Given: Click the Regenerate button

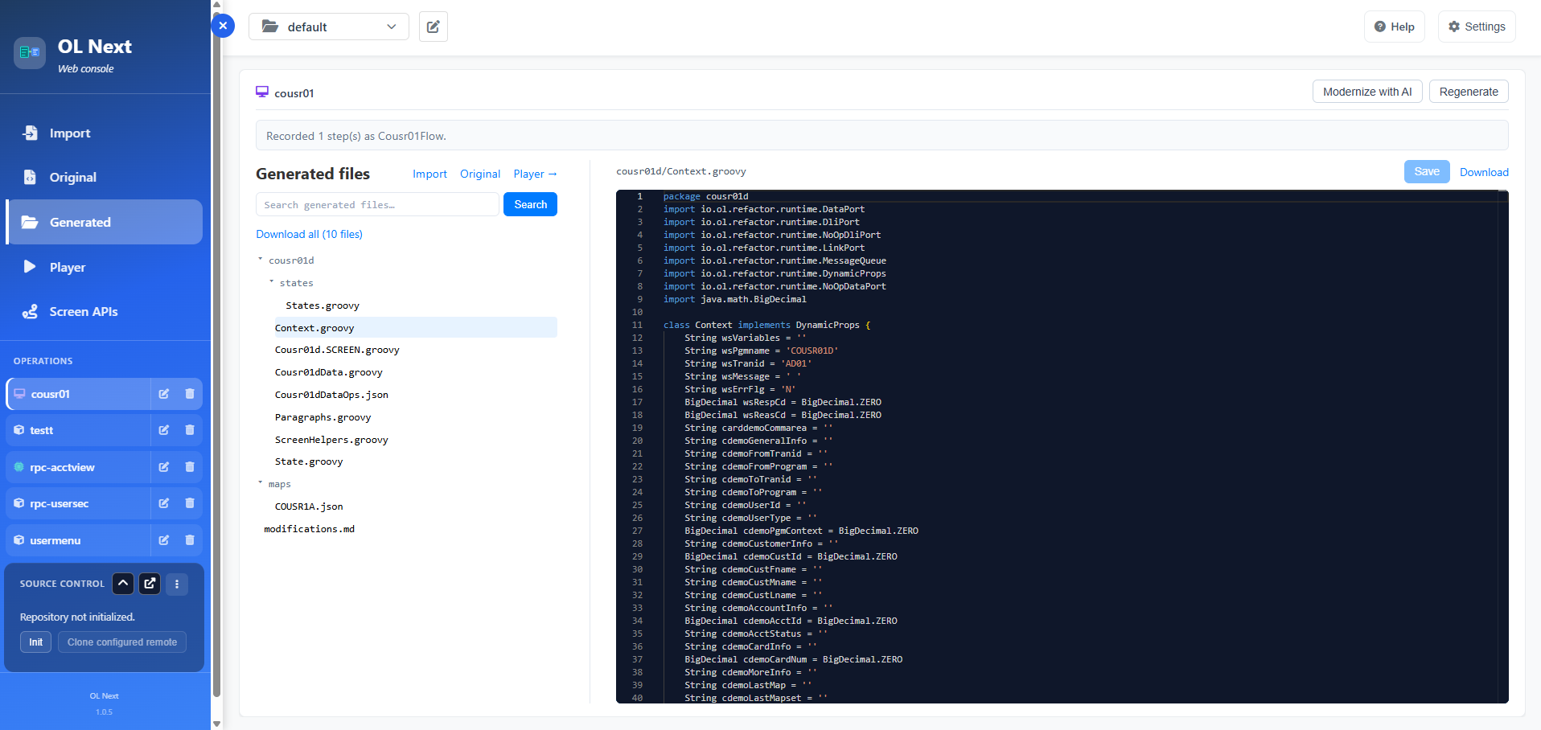Looking at the screenshot, I should pos(1469,92).
